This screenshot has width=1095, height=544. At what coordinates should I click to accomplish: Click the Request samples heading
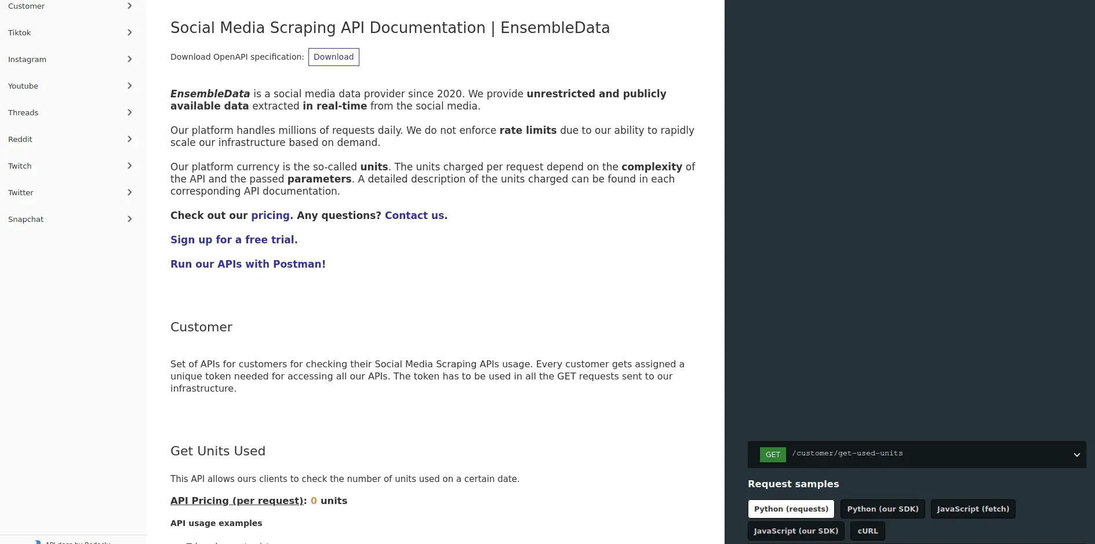pos(793,484)
